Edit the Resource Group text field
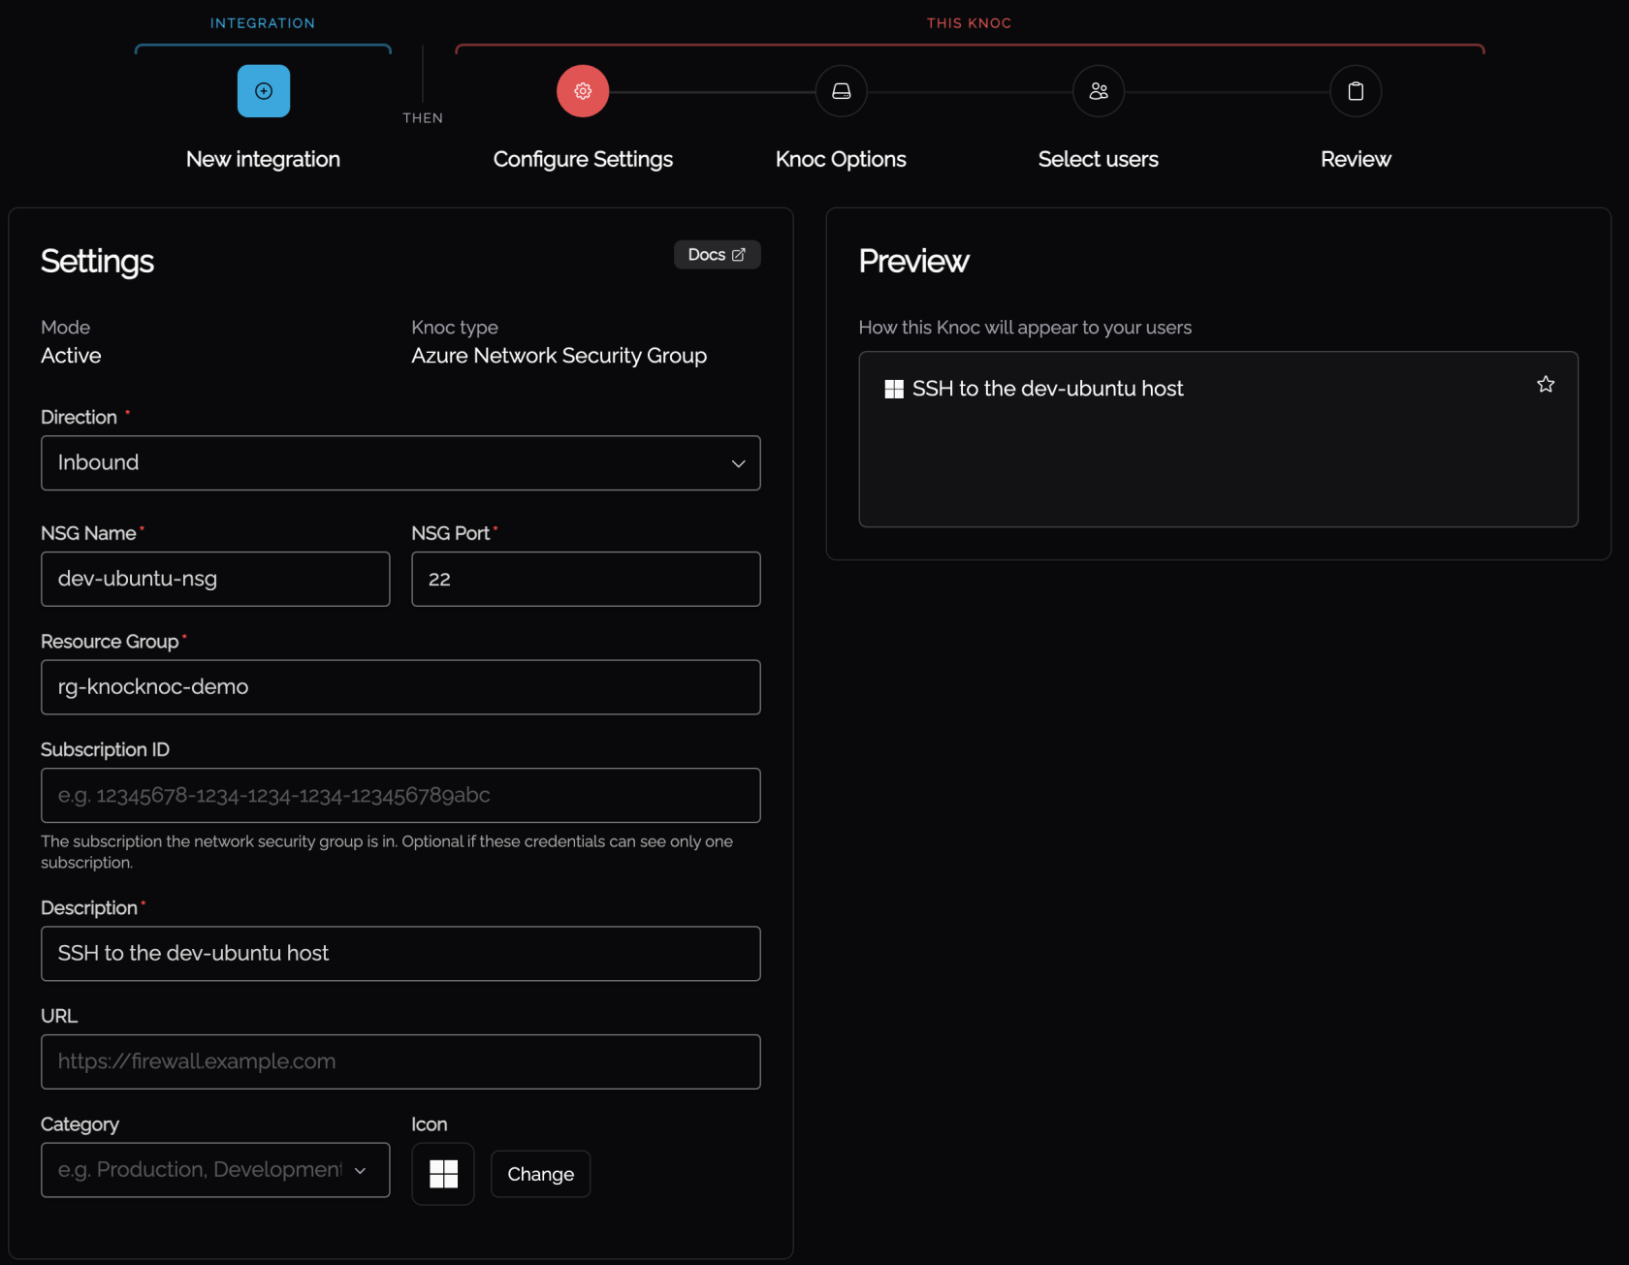 400,687
